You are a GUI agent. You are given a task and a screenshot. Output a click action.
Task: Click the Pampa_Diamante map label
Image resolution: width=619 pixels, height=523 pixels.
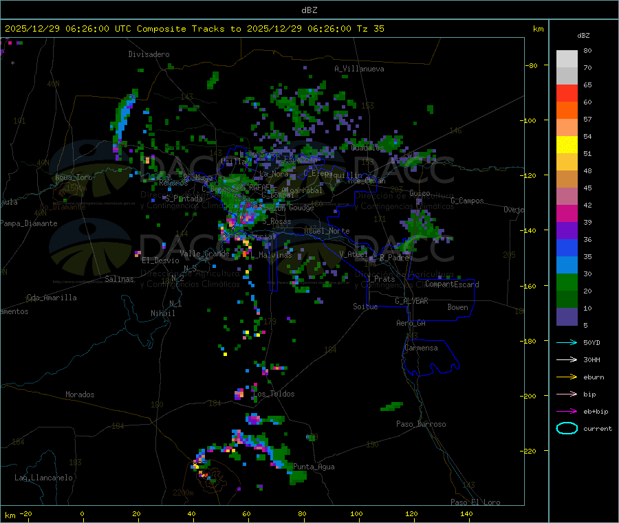click(29, 223)
